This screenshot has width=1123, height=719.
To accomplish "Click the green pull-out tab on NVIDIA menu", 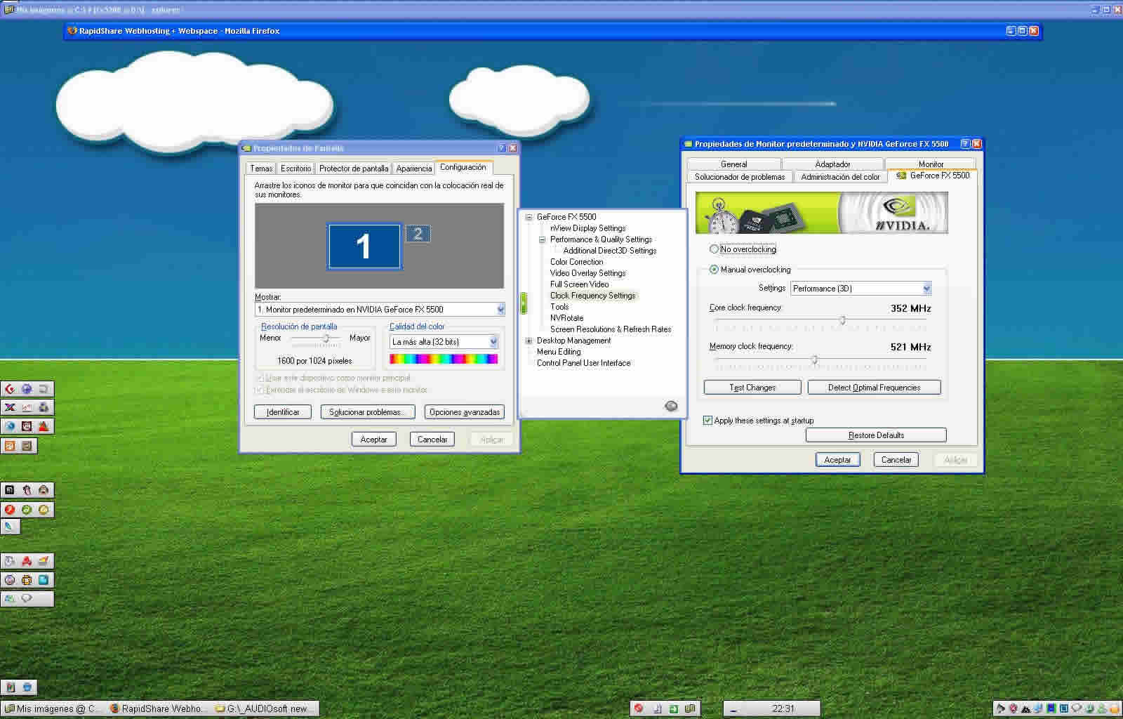I will point(523,303).
